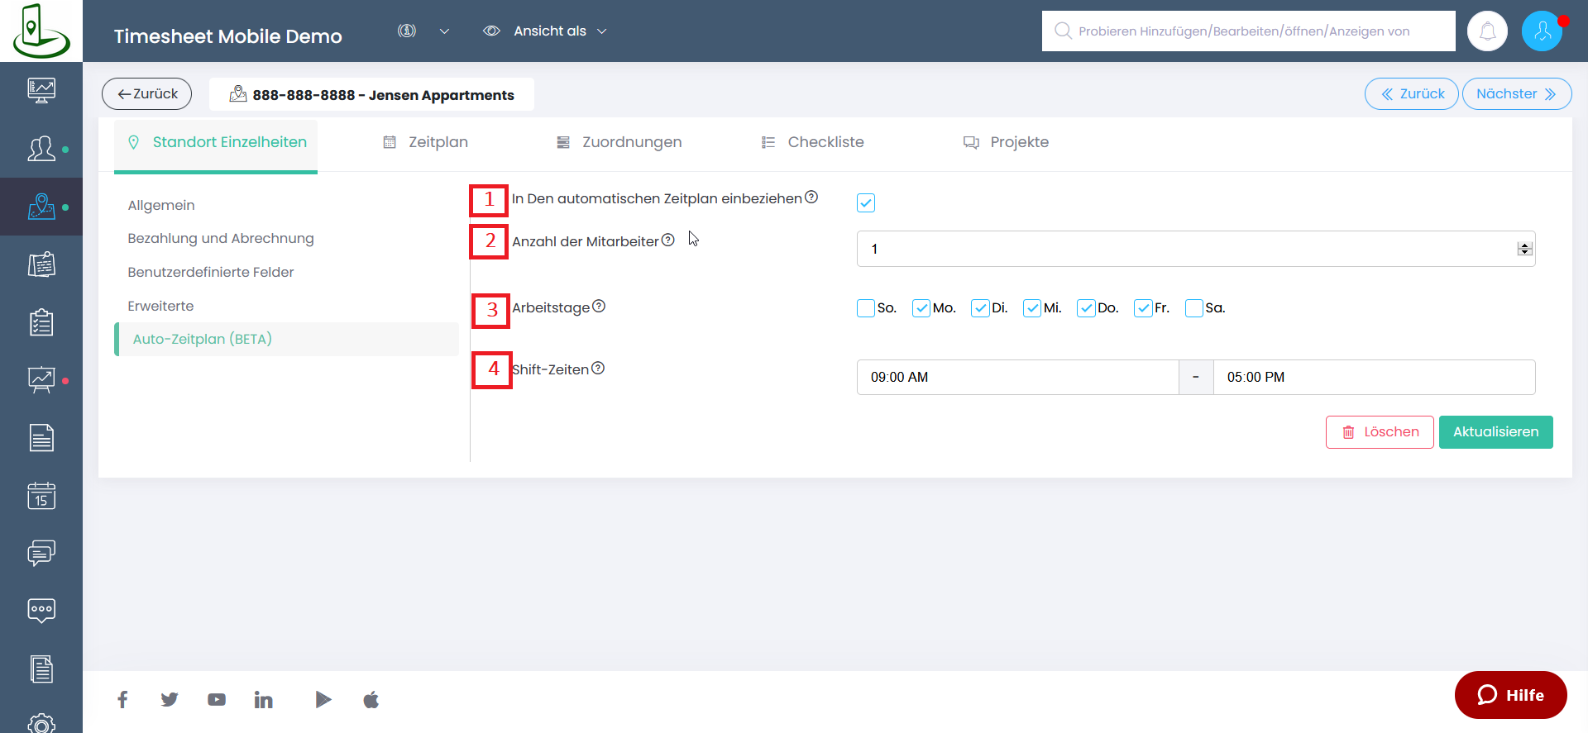Image resolution: width=1588 pixels, height=733 pixels.
Task: Uncheck the Mo. workday checkbox
Action: (x=921, y=308)
